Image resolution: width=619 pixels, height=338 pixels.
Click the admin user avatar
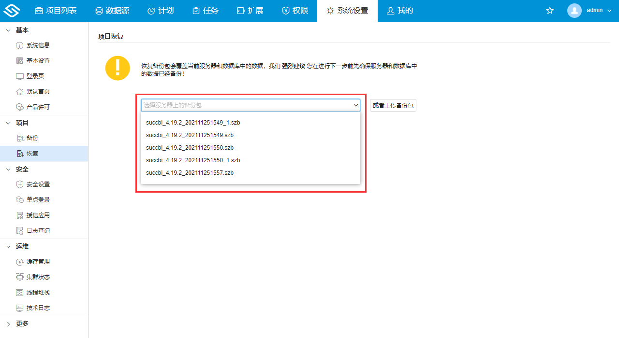pos(574,11)
